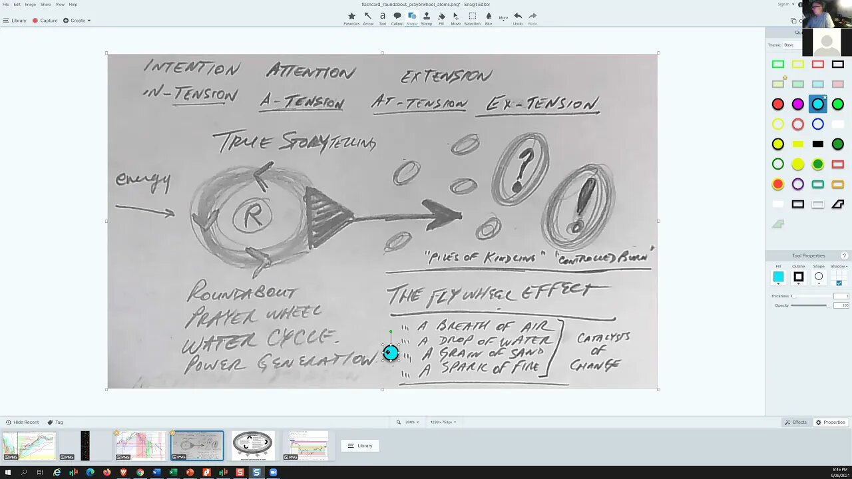Select the Selection tool

coord(473,19)
